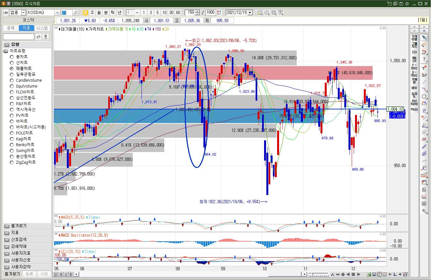Expand the 사용자지표 folder

point(27,253)
